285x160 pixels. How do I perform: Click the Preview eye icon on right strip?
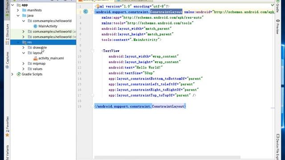(x=278, y=21)
